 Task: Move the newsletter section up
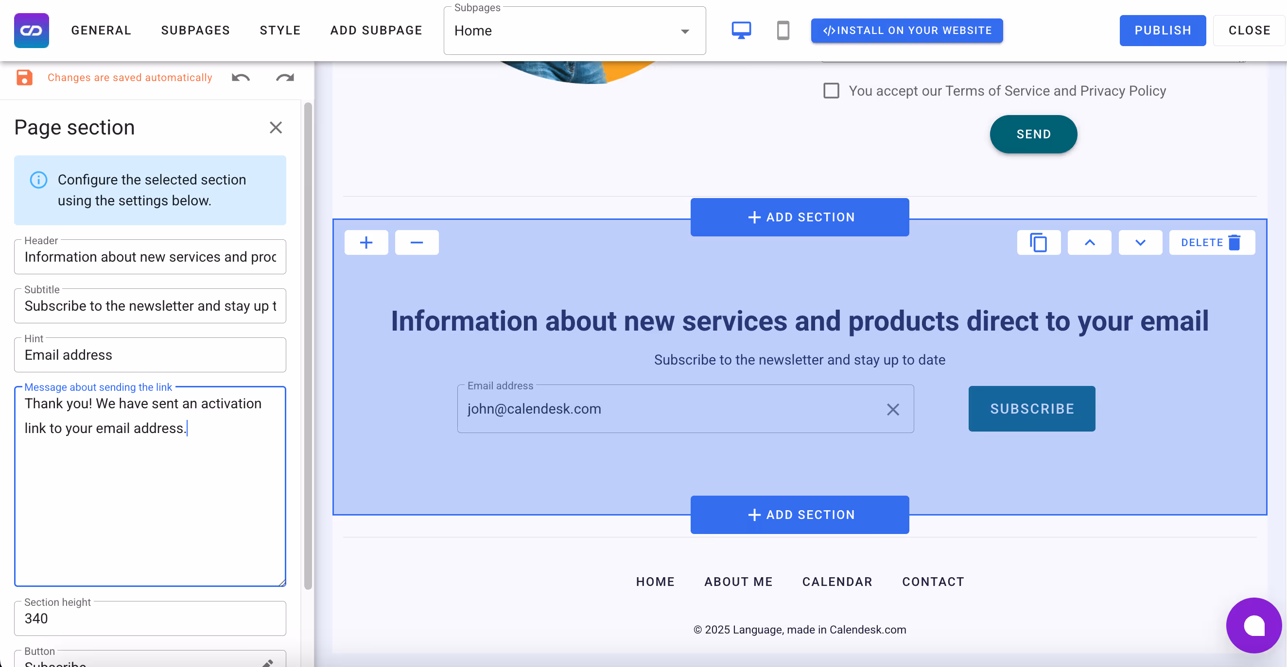(1090, 242)
